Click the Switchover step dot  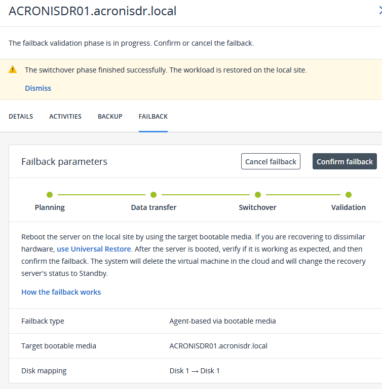coord(258,195)
